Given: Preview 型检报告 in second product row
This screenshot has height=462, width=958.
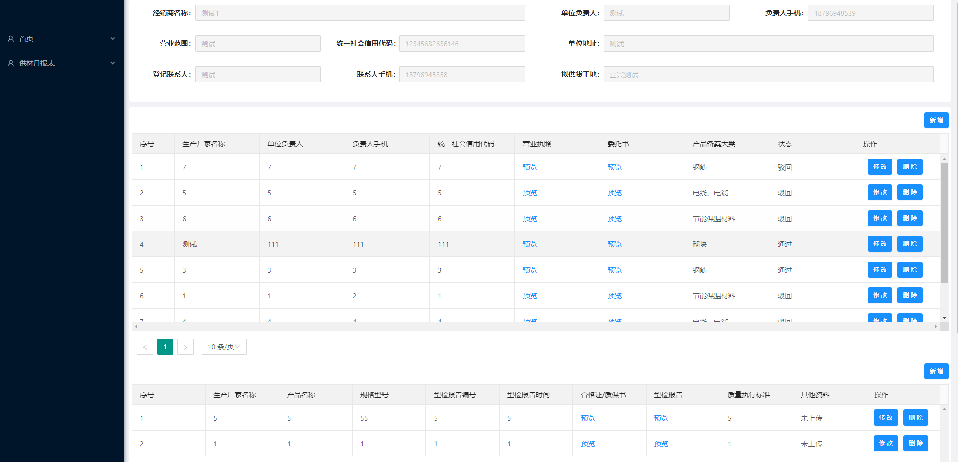Looking at the screenshot, I should pos(661,444).
